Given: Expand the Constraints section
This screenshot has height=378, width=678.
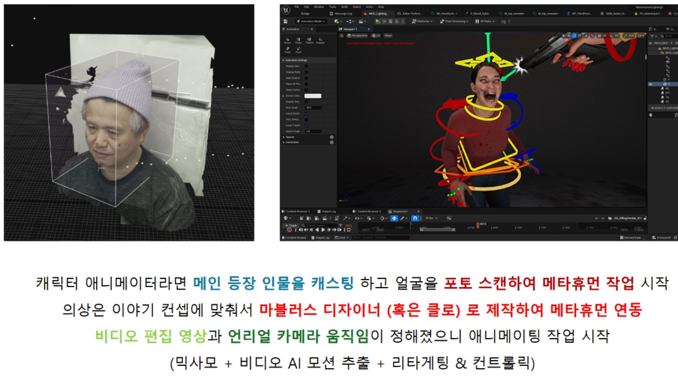Looking at the screenshot, I should 283,142.
